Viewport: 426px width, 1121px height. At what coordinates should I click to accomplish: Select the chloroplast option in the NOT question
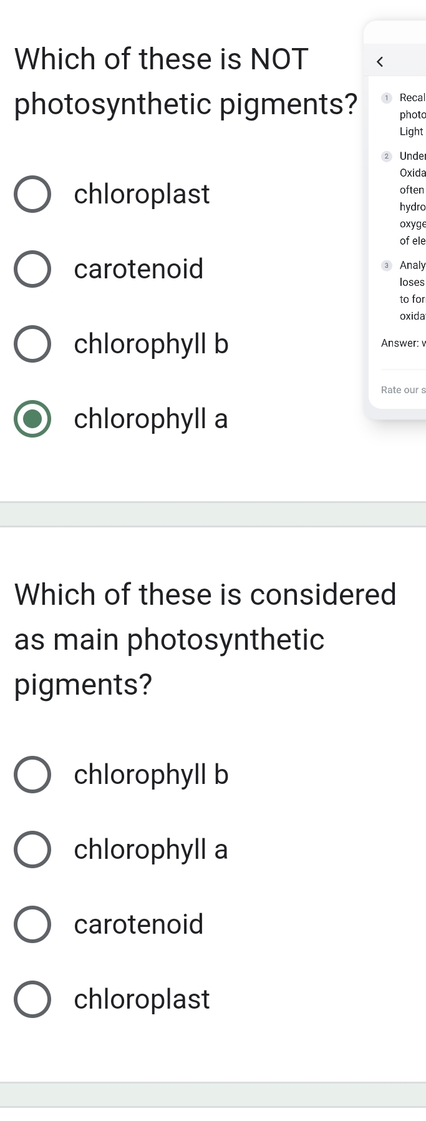(x=32, y=194)
